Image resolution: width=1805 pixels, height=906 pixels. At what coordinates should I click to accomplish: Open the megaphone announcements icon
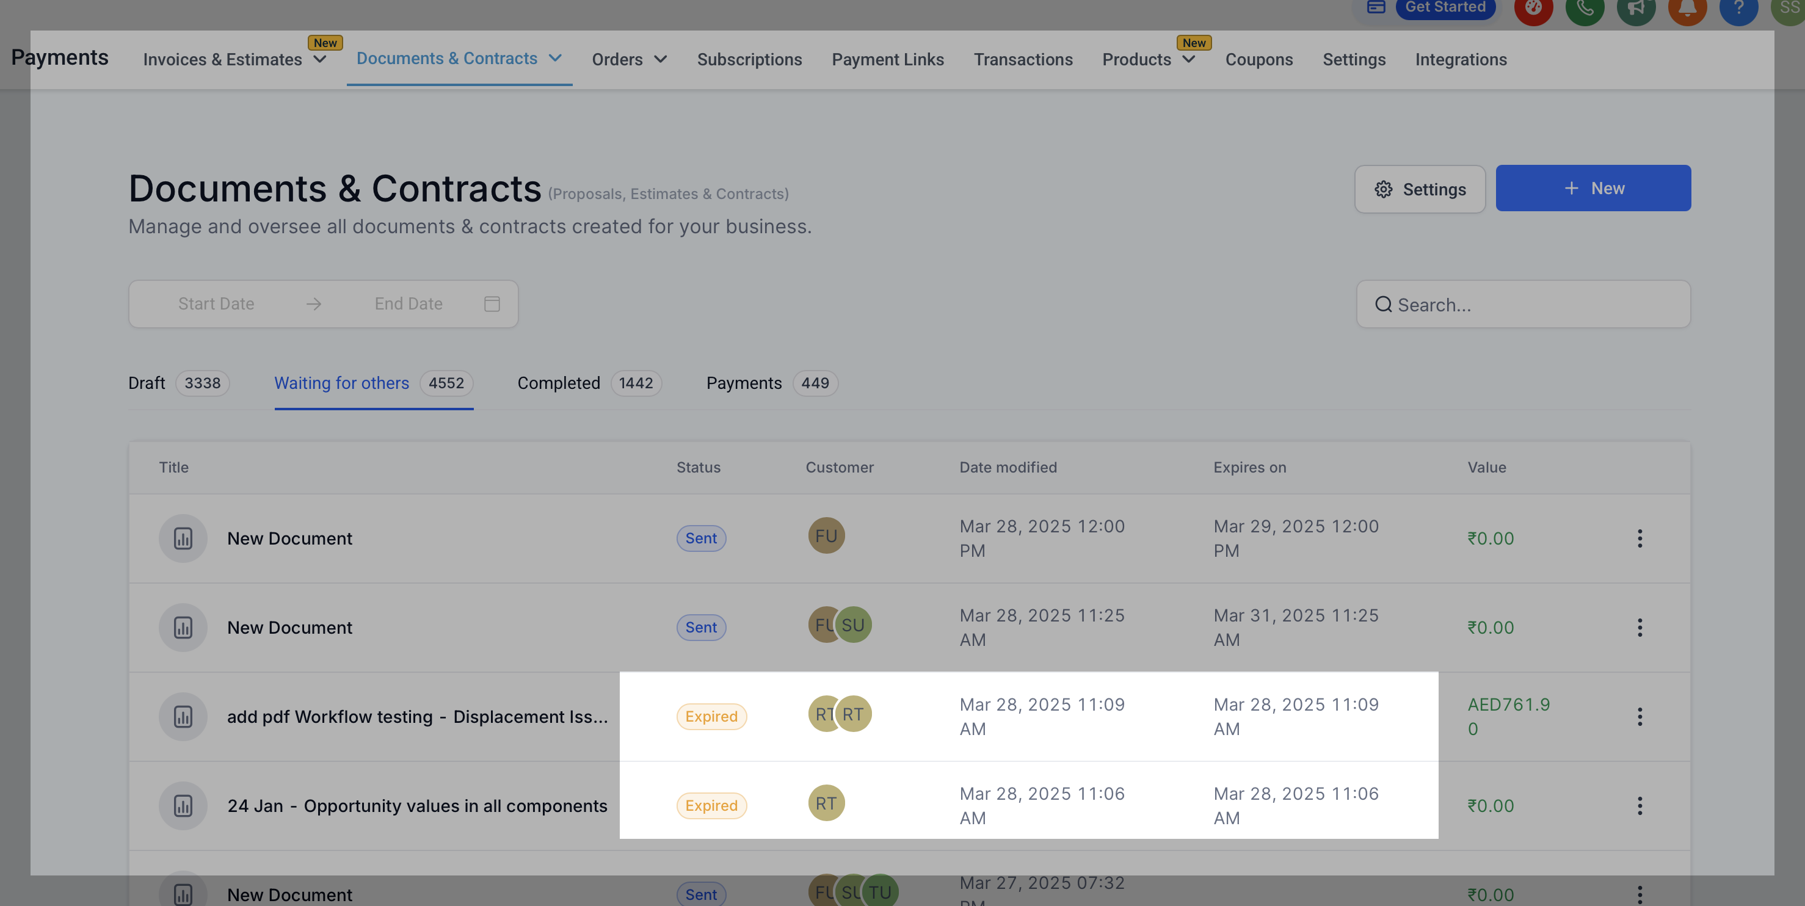click(1635, 9)
